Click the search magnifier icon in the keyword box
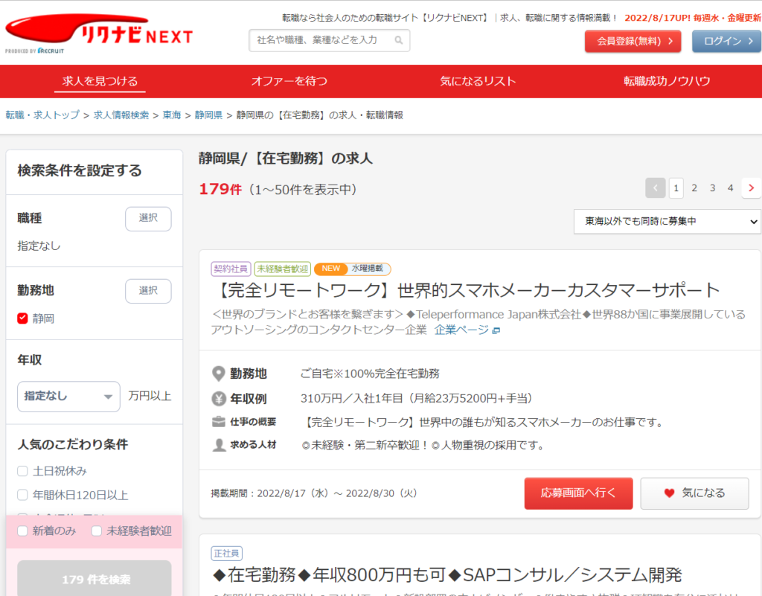The image size is (762, 596). click(x=399, y=40)
